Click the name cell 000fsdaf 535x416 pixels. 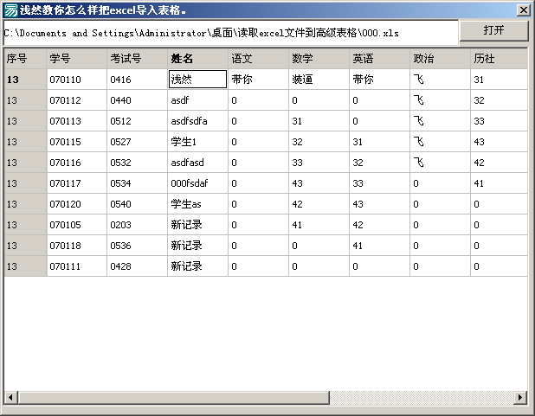[x=198, y=183]
